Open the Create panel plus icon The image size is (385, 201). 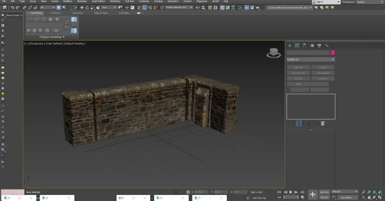pos(289,46)
